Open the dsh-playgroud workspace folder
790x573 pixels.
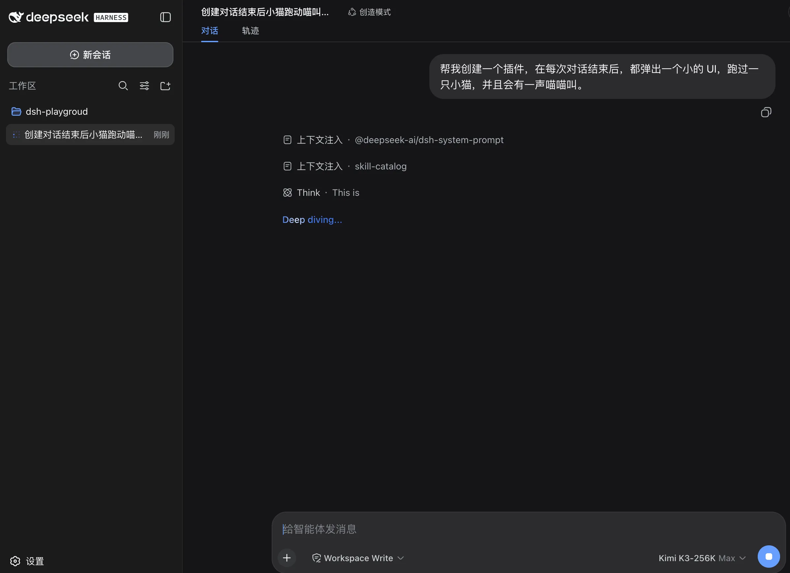click(50, 111)
